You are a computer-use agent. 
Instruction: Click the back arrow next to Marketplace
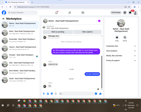coord(3,19)
